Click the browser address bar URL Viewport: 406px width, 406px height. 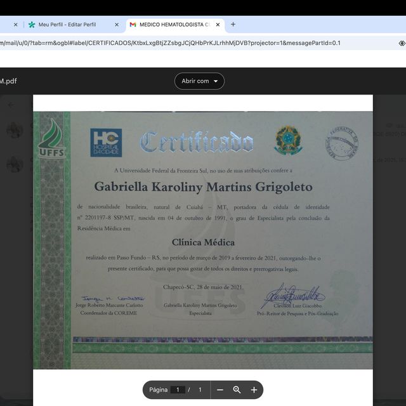point(170,43)
